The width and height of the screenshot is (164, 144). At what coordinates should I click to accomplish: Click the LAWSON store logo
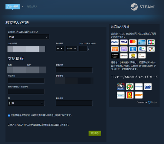pyautogui.click(x=139, y=87)
